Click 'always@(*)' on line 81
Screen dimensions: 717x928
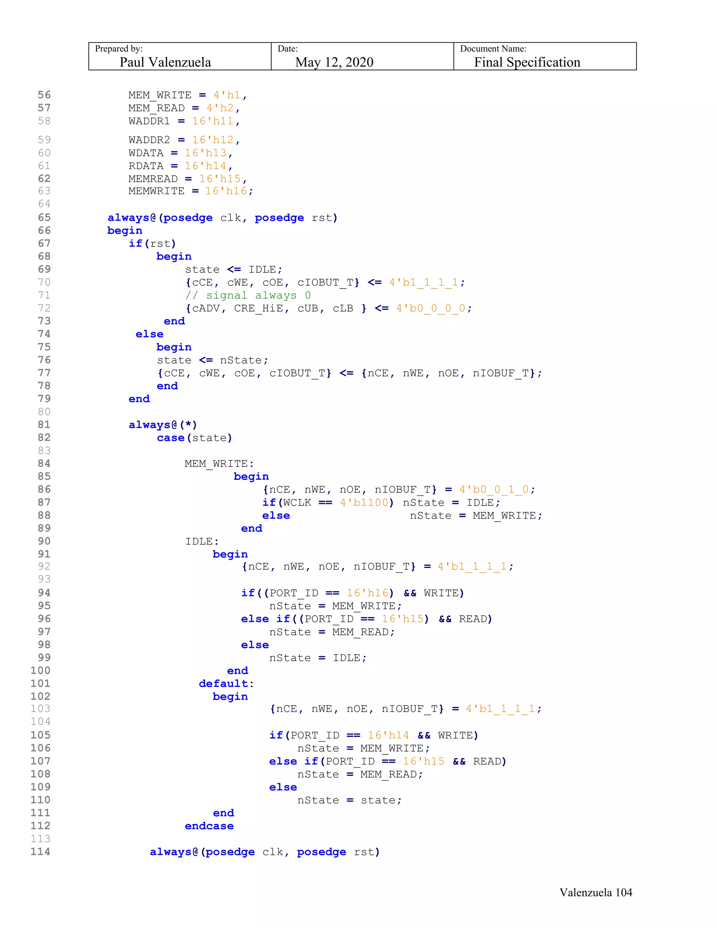click(163, 425)
